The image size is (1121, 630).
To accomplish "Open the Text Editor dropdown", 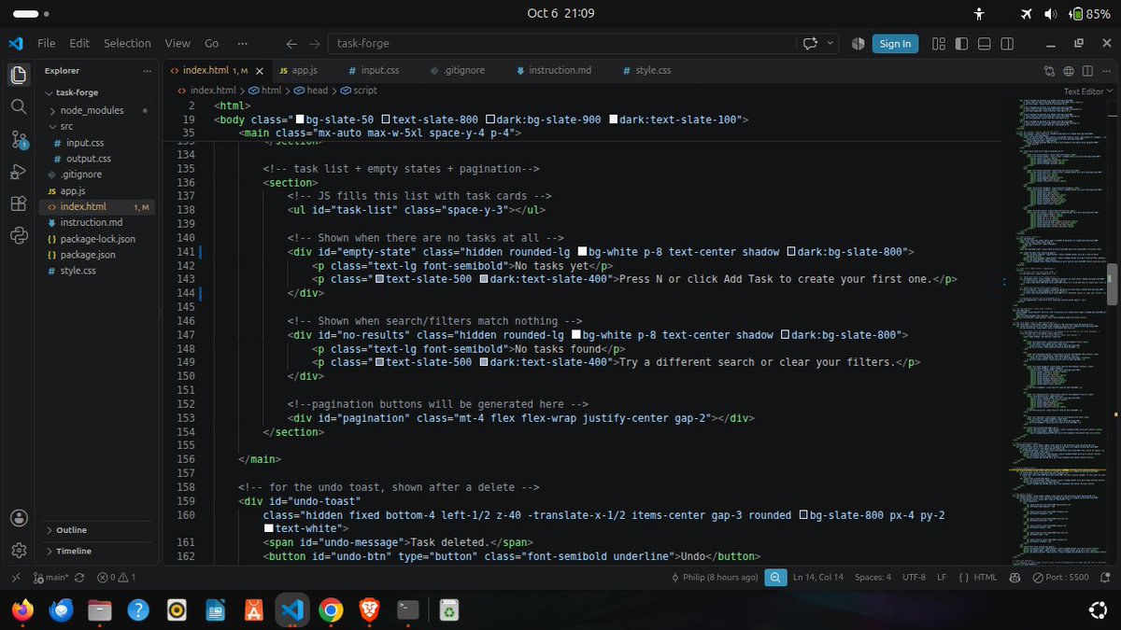I will pyautogui.click(x=1087, y=91).
